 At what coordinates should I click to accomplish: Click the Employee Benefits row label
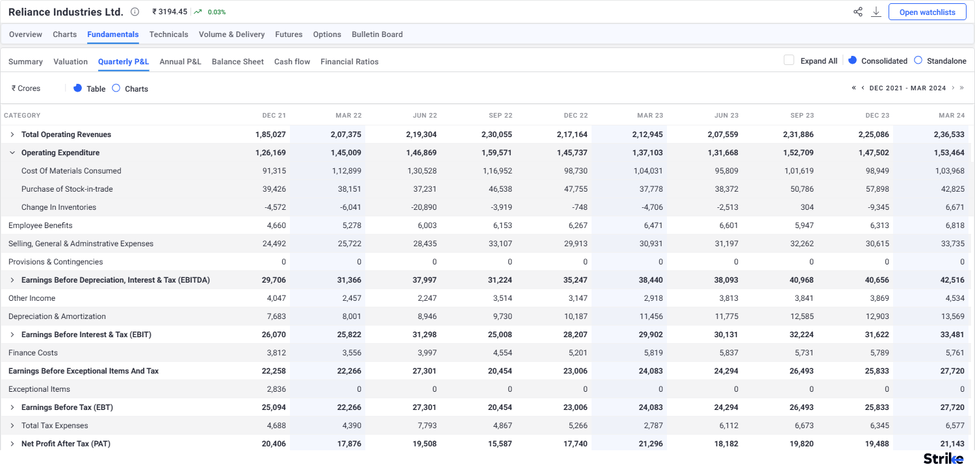(40, 225)
